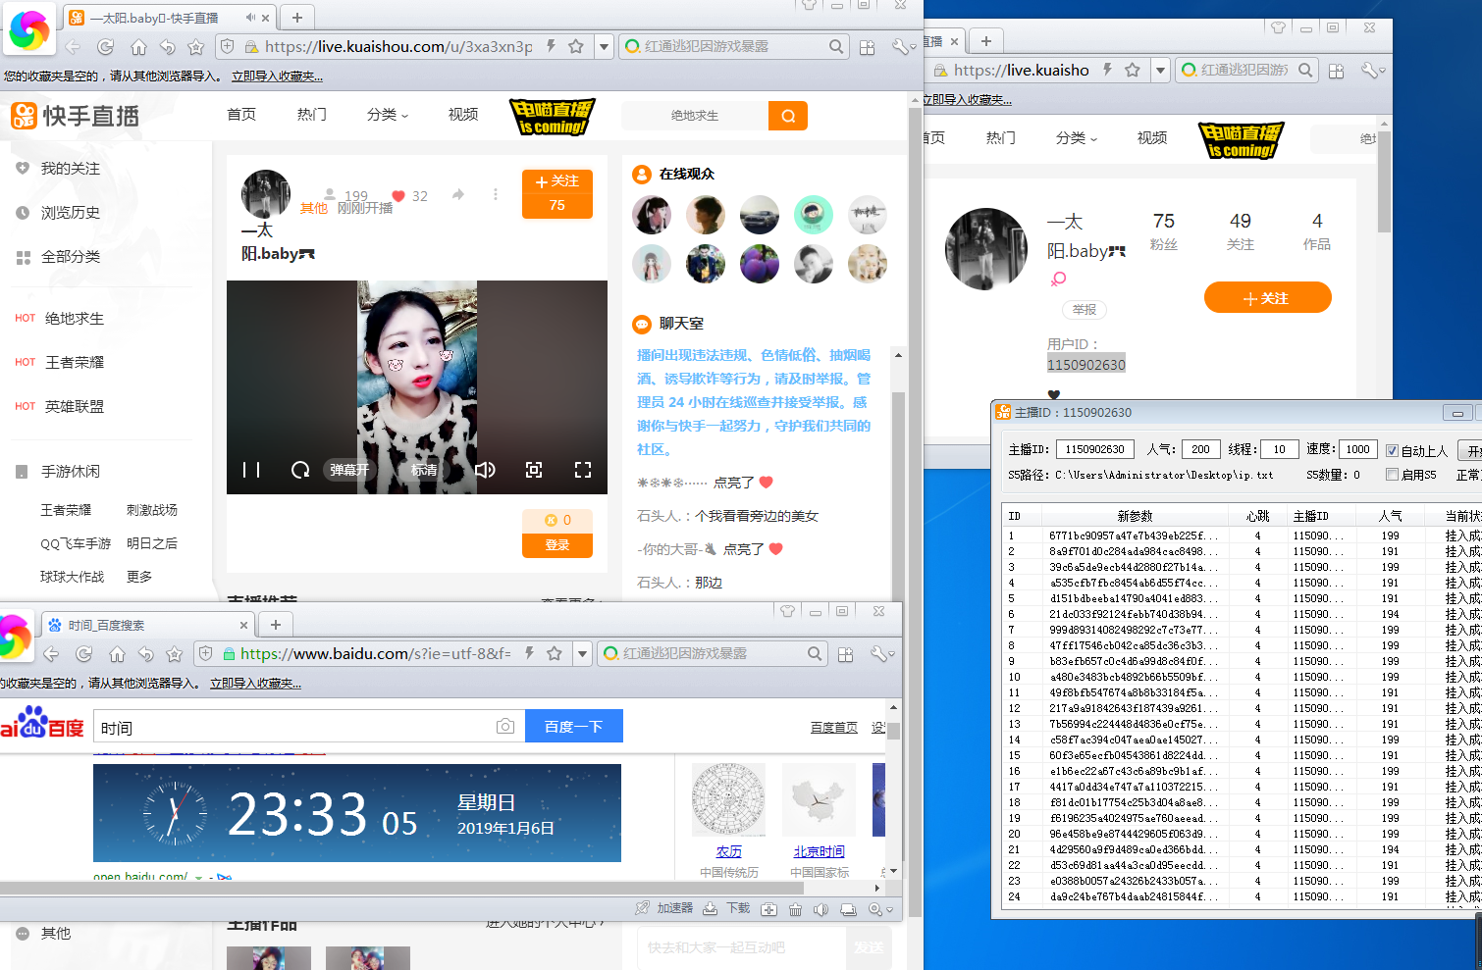The height and width of the screenshot is (970, 1482).
Task: Select 绝地求生 HOT category in sidebar
Action: point(75,319)
